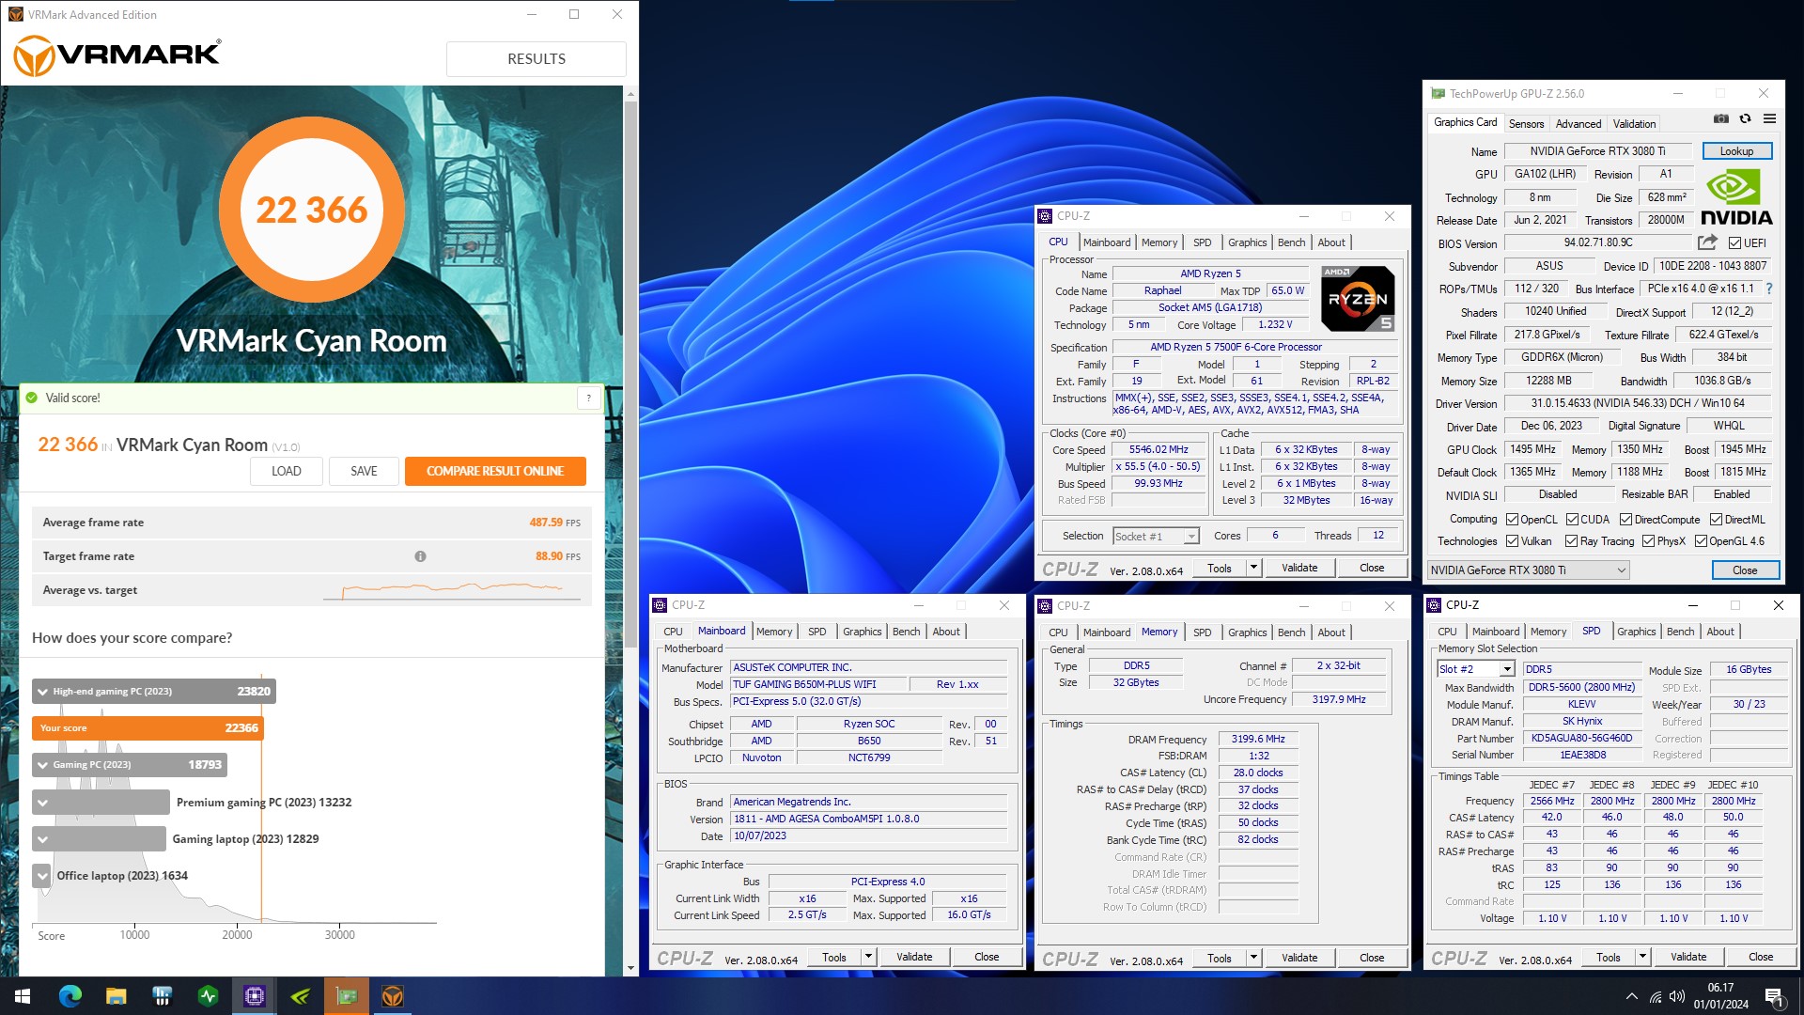Open the taskbar app with white grid icon
The image size is (1804, 1015).
pos(163,996)
